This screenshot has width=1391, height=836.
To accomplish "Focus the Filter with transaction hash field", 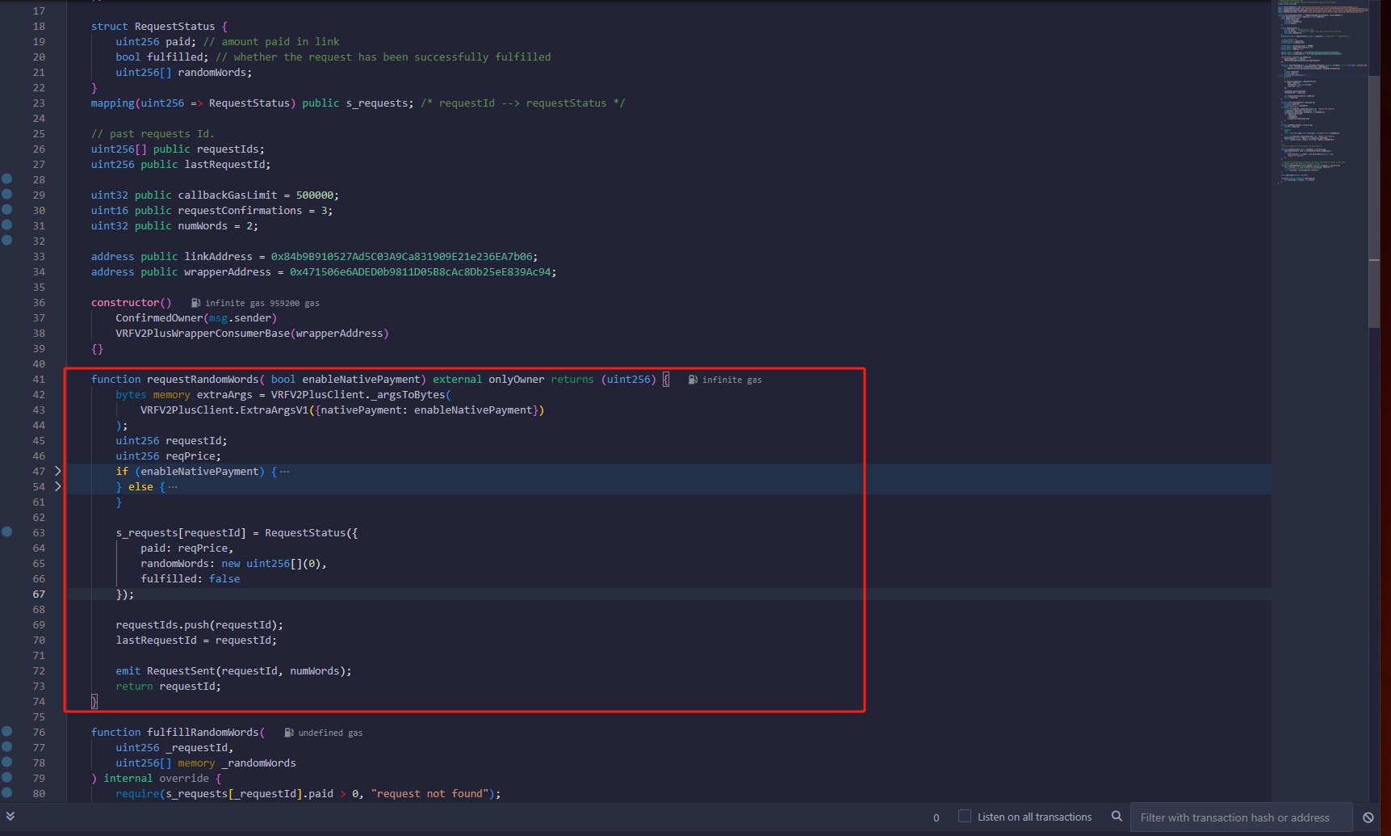I will tap(1242, 817).
